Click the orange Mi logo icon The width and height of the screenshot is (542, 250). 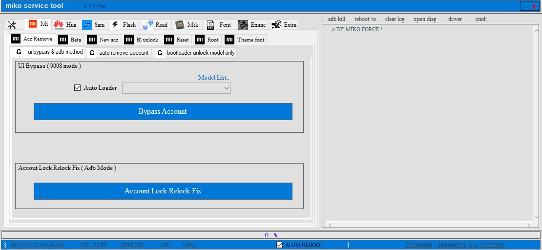point(33,24)
